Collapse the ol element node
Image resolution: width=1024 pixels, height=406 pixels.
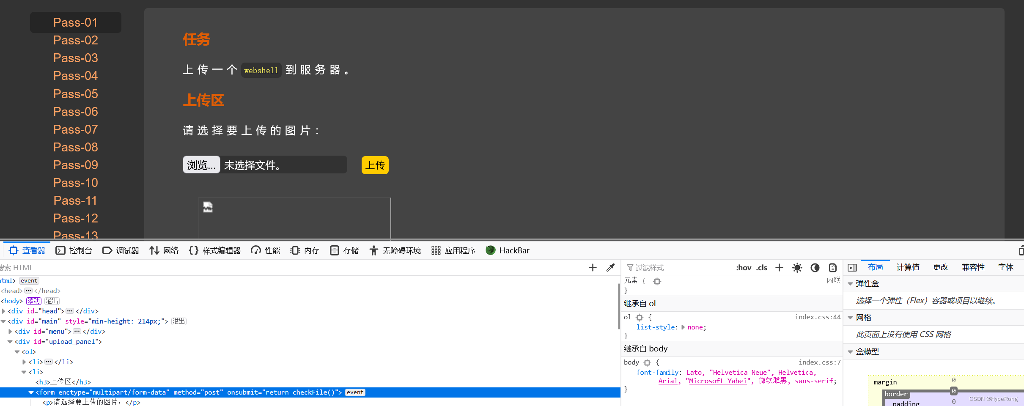[17, 352]
